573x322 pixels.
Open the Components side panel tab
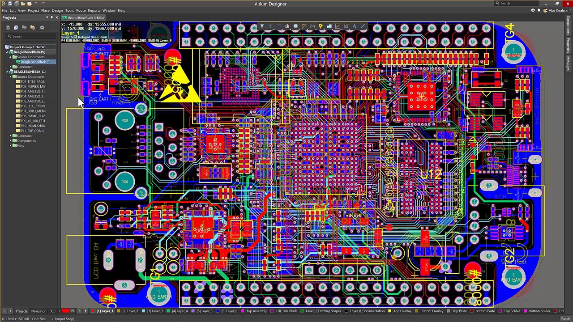[569, 25]
